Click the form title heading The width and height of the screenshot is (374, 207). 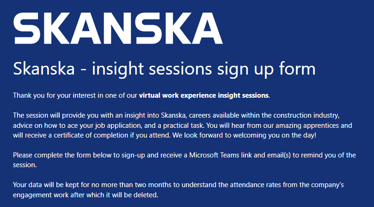coord(164,69)
